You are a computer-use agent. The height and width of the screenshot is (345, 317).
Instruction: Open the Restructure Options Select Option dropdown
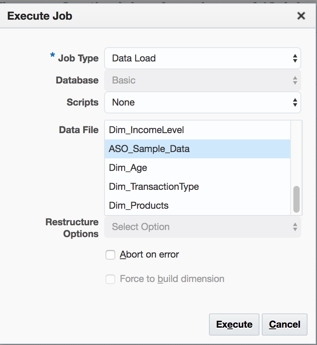tap(202, 227)
